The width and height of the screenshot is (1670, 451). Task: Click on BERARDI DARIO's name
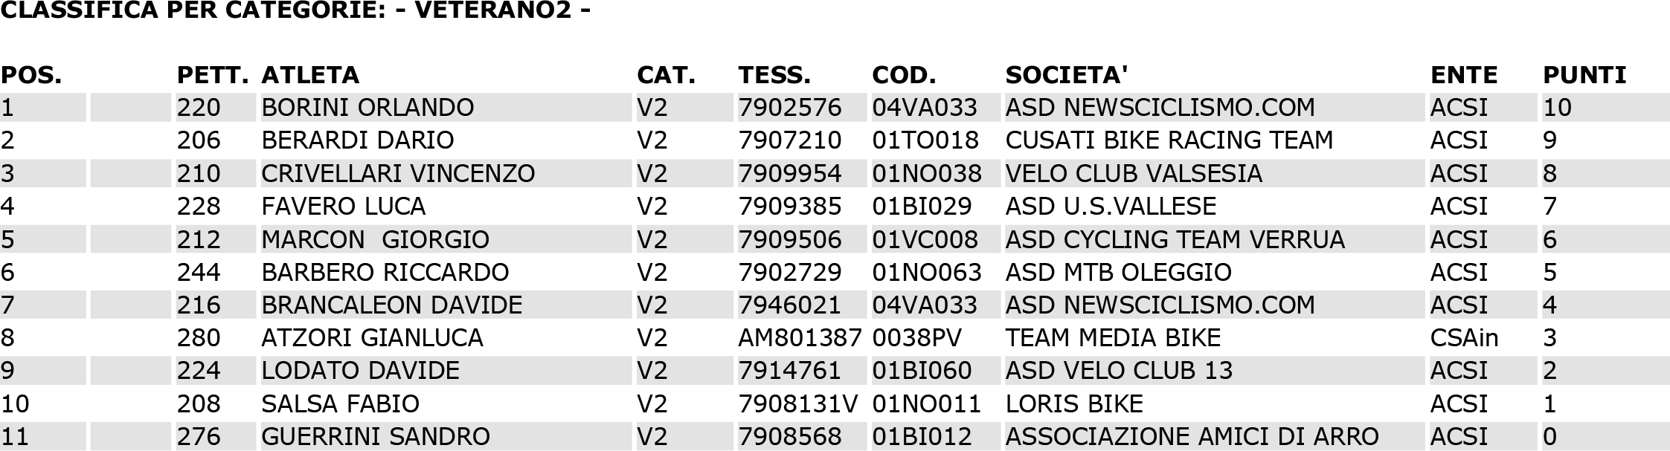click(358, 140)
